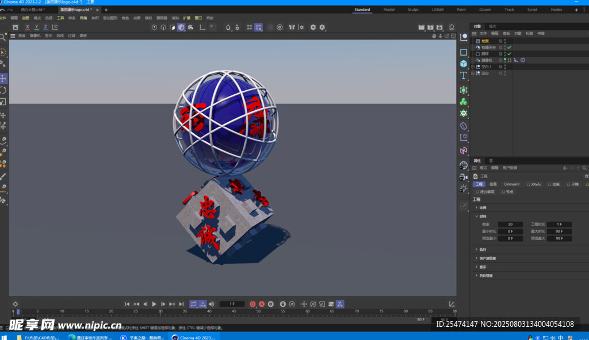
Task: Toggle the sound speaker icon in the timeline
Action: point(212,304)
